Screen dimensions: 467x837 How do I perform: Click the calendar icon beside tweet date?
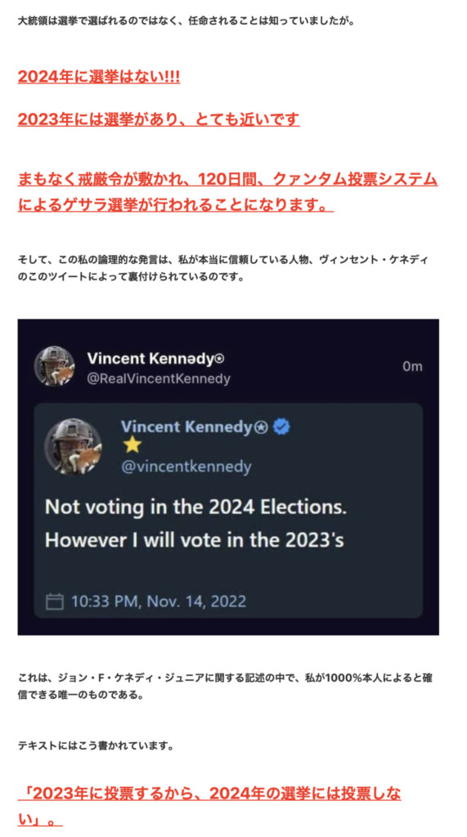pos(56,602)
